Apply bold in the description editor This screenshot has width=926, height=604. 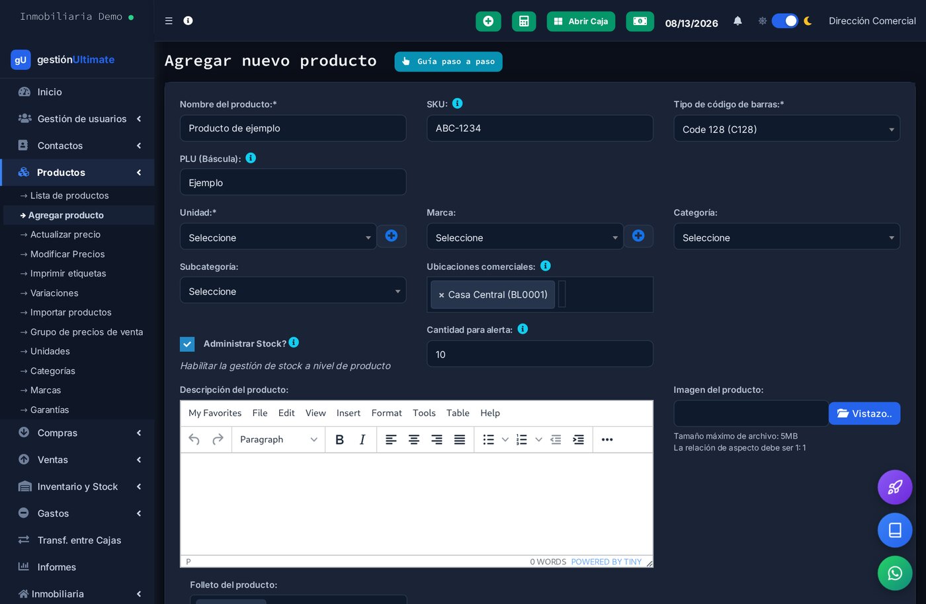[x=339, y=439]
